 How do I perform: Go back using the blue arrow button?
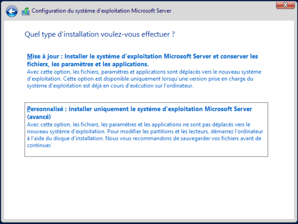coord(12,11)
